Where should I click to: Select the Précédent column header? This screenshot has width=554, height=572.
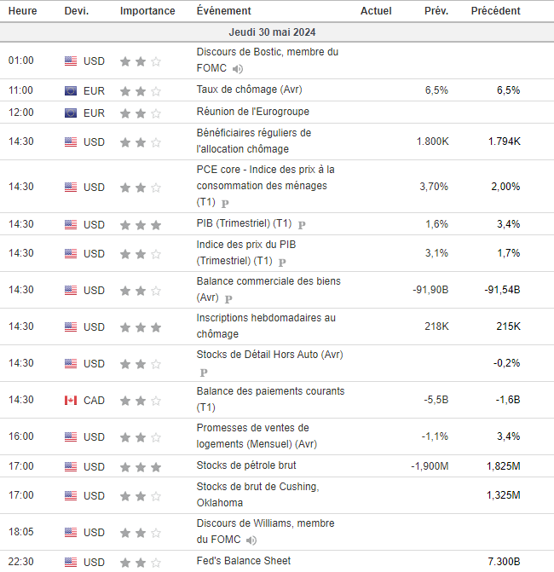click(495, 11)
